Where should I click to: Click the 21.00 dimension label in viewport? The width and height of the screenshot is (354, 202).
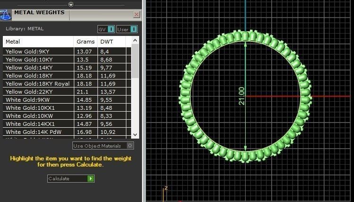point(241,96)
